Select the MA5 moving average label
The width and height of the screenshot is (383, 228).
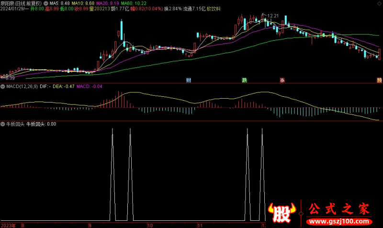click(59, 3)
